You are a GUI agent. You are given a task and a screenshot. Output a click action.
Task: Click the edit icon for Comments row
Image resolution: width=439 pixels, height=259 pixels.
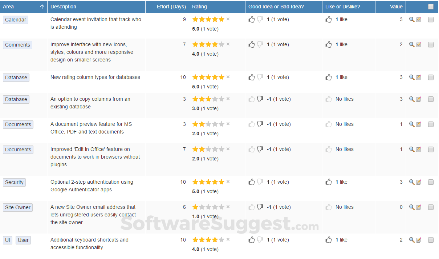pos(419,45)
